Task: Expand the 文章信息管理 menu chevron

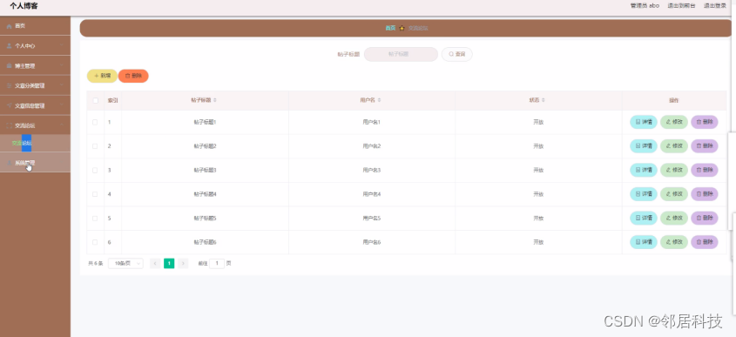Action: click(x=62, y=105)
